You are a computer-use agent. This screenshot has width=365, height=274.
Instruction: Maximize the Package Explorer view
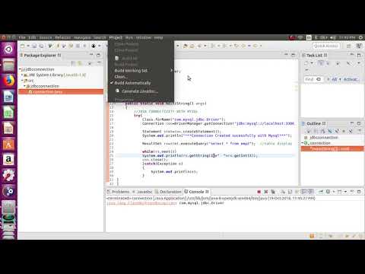(99, 55)
